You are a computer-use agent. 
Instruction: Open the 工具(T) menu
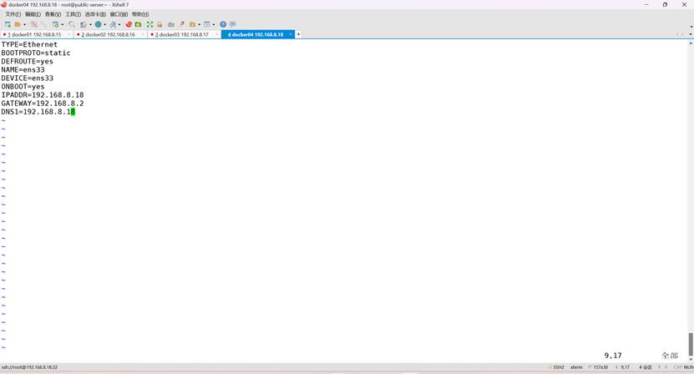[73, 14]
